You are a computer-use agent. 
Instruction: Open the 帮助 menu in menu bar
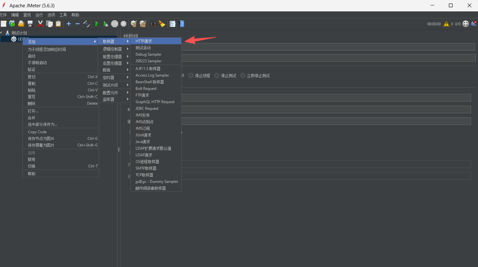tap(75, 15)
